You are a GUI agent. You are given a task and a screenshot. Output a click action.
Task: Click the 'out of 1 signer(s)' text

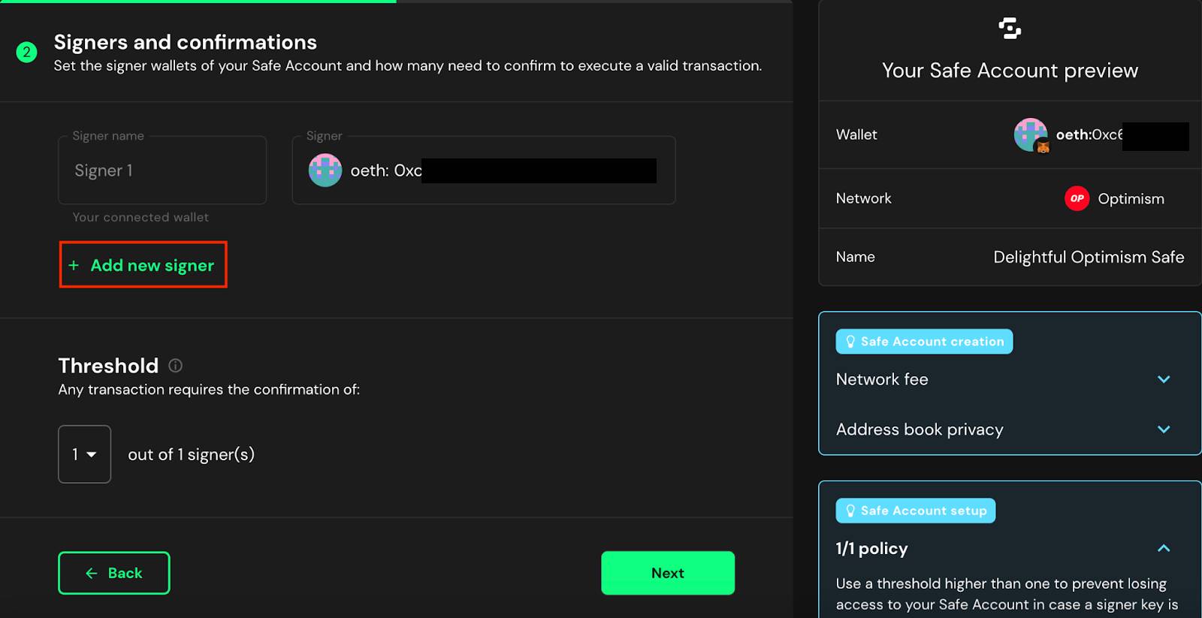coord(191,454)
